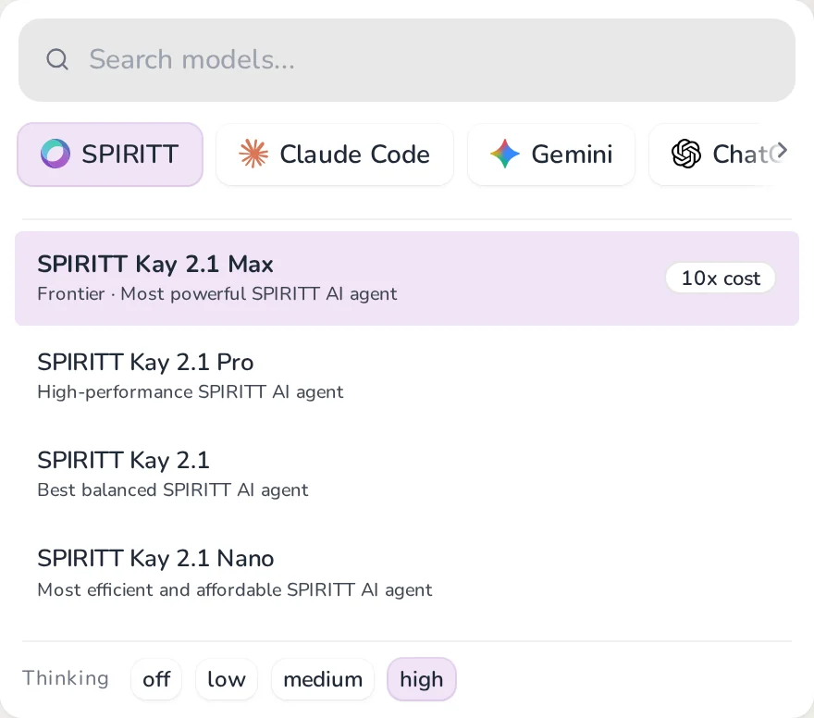The image size is (814, 718).
Task: Set thinking level to low
Action: pyautogui.click(x=227, y=679)
